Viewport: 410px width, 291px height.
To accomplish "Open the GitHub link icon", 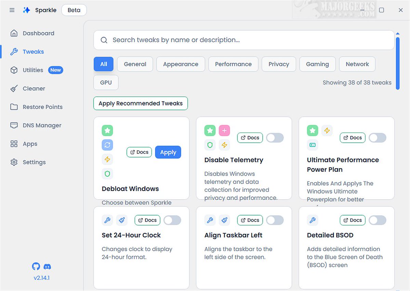I will 36,266.
